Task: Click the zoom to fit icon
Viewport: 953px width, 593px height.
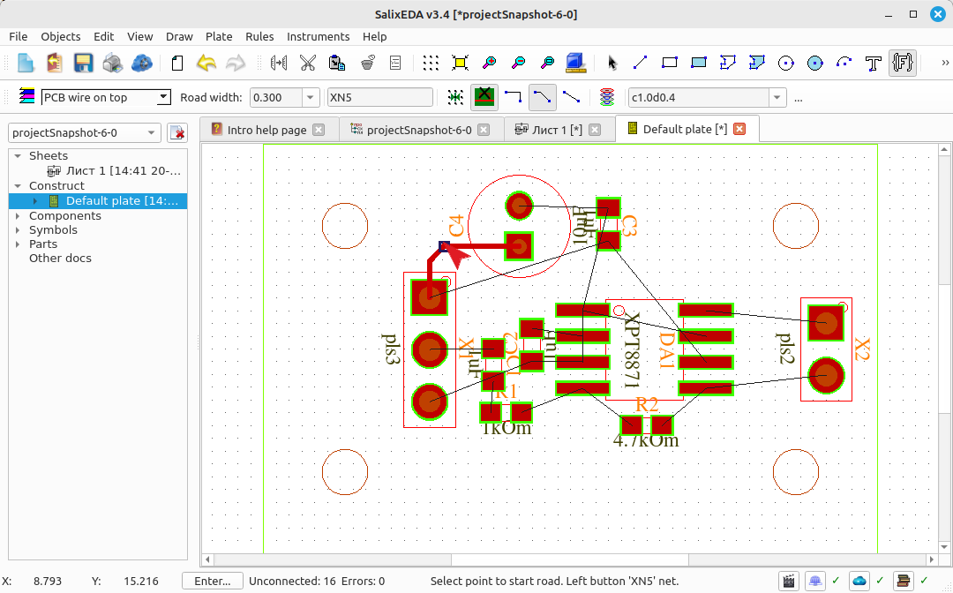Action: point(460,63)
